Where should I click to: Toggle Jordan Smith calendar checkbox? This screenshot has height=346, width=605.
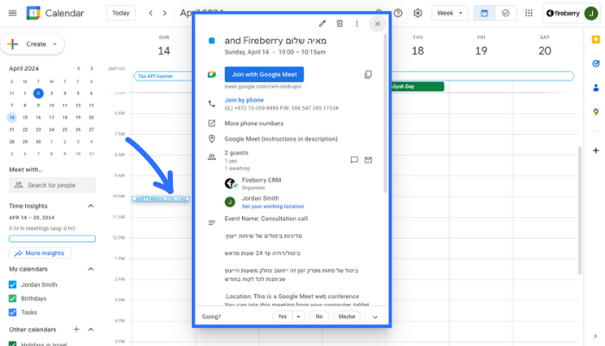(12, 285)
